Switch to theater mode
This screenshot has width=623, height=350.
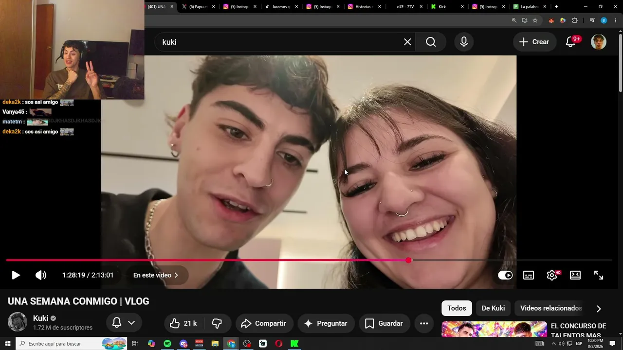click(x=575, y=275)
